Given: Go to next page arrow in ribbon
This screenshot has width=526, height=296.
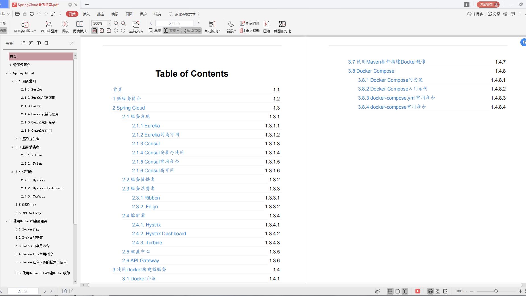Looking at the screenshot, I should point(199,23).
